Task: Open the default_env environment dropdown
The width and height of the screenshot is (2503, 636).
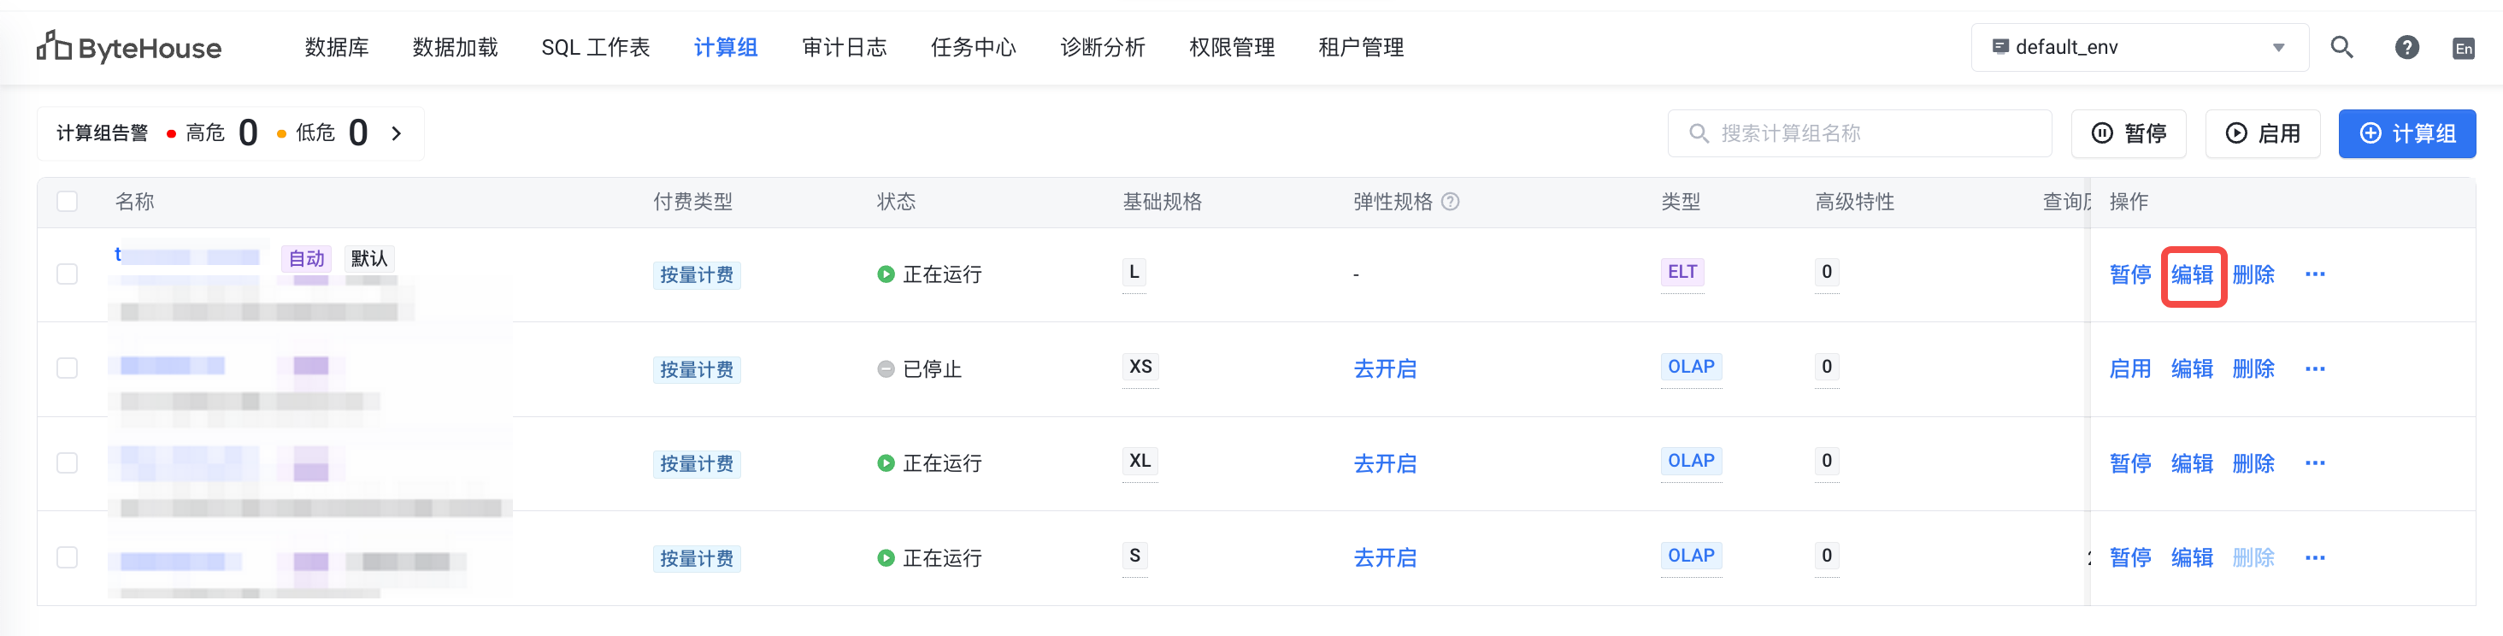Action: tap(2139, 48)
